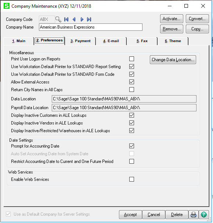Click the Activate... button
The image size is (213, 223).
pos(172,19)
